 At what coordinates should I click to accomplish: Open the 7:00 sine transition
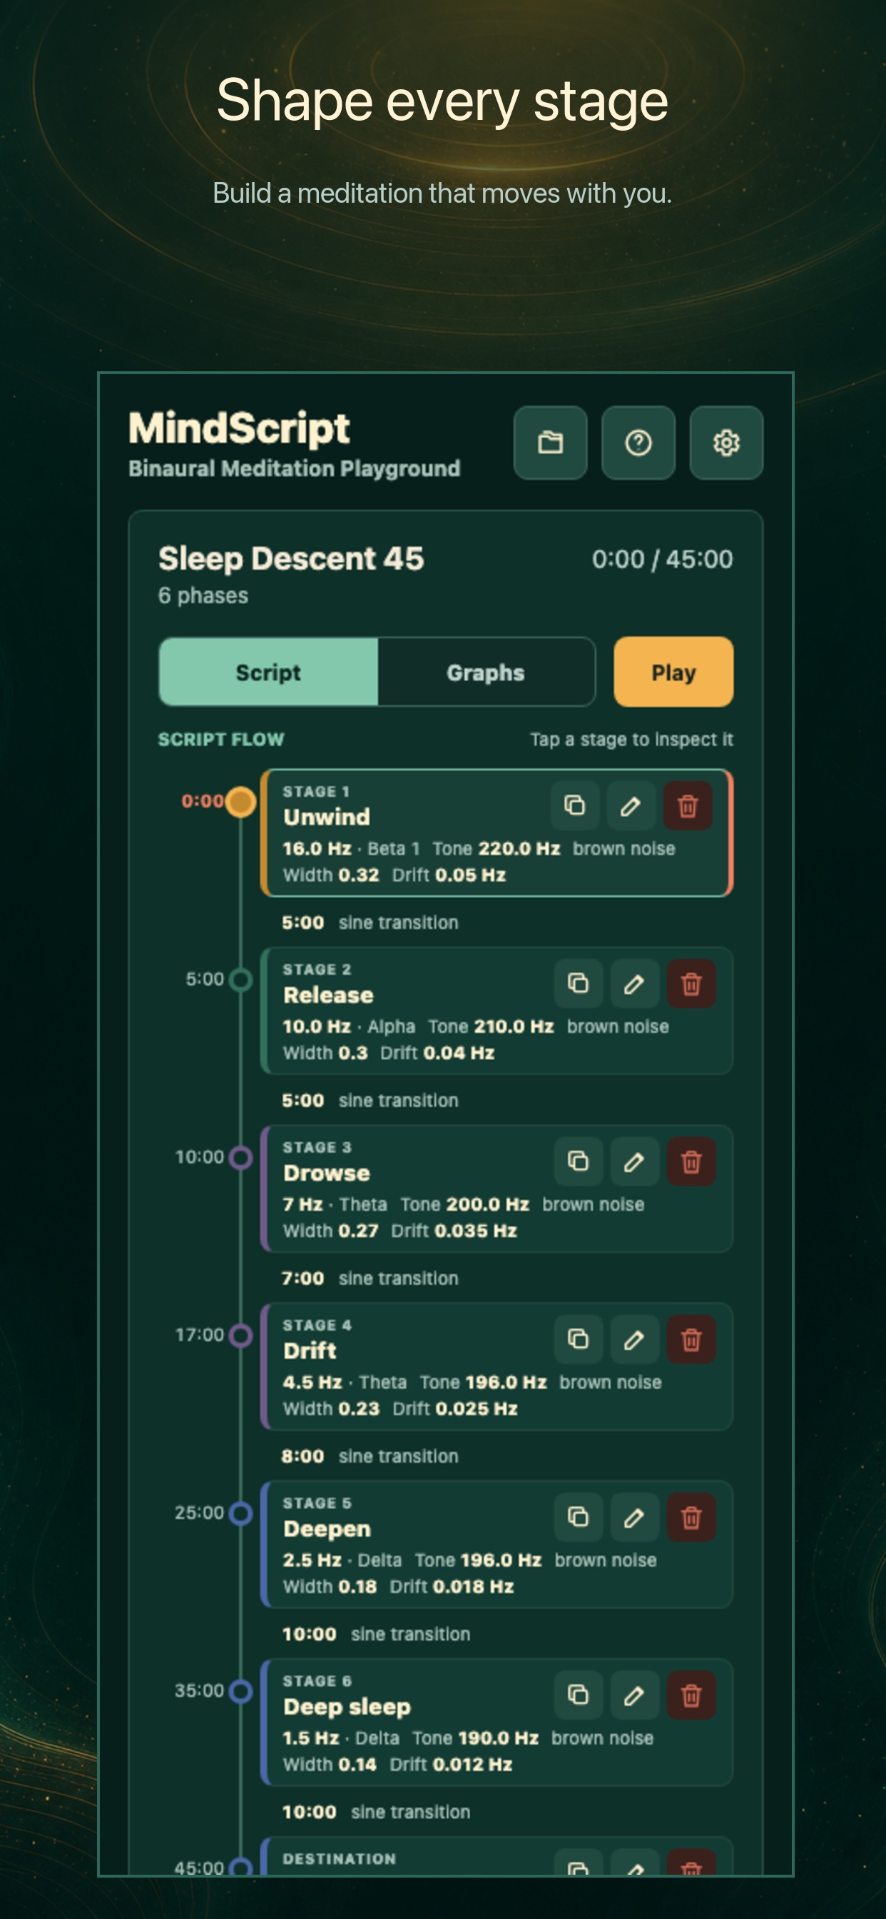[x=370, y=1279]
